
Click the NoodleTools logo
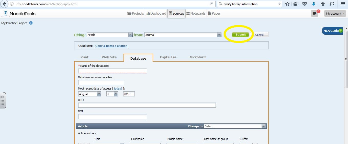[x=18, y=14]
